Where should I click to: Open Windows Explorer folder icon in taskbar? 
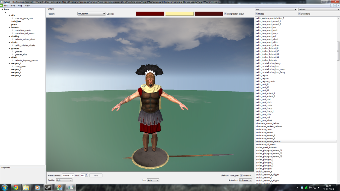pyautogui.click(x=26, y=187)
